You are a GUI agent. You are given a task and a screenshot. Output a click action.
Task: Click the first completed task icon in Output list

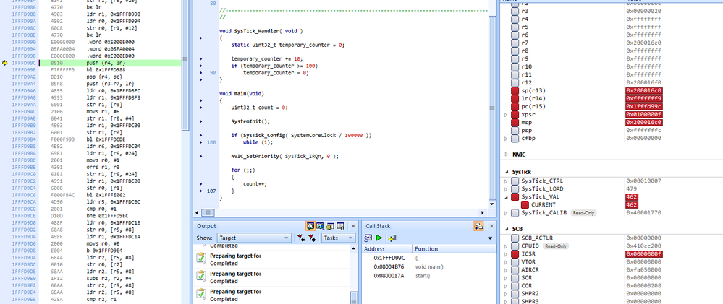200,259
